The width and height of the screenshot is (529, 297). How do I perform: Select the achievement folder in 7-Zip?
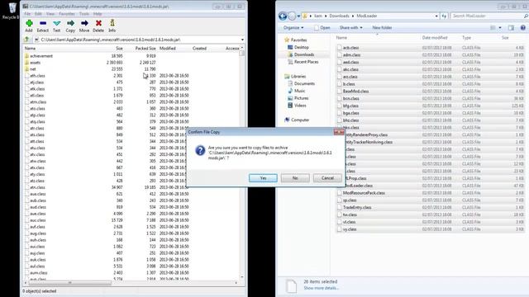[41, 56]
